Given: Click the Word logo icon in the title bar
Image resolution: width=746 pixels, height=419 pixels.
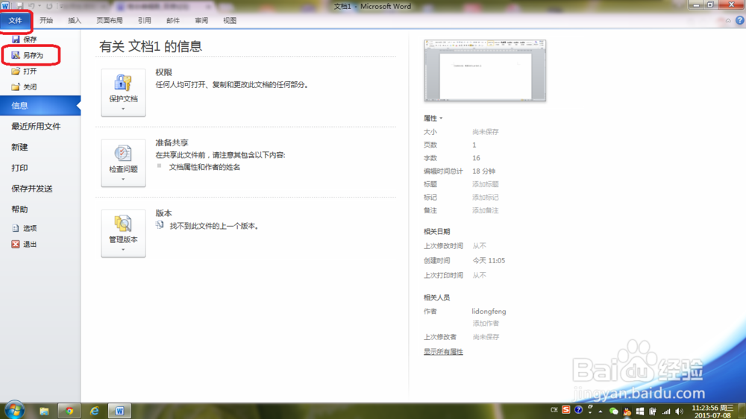Looking at the screenshot, I should [x=5, y=6].
